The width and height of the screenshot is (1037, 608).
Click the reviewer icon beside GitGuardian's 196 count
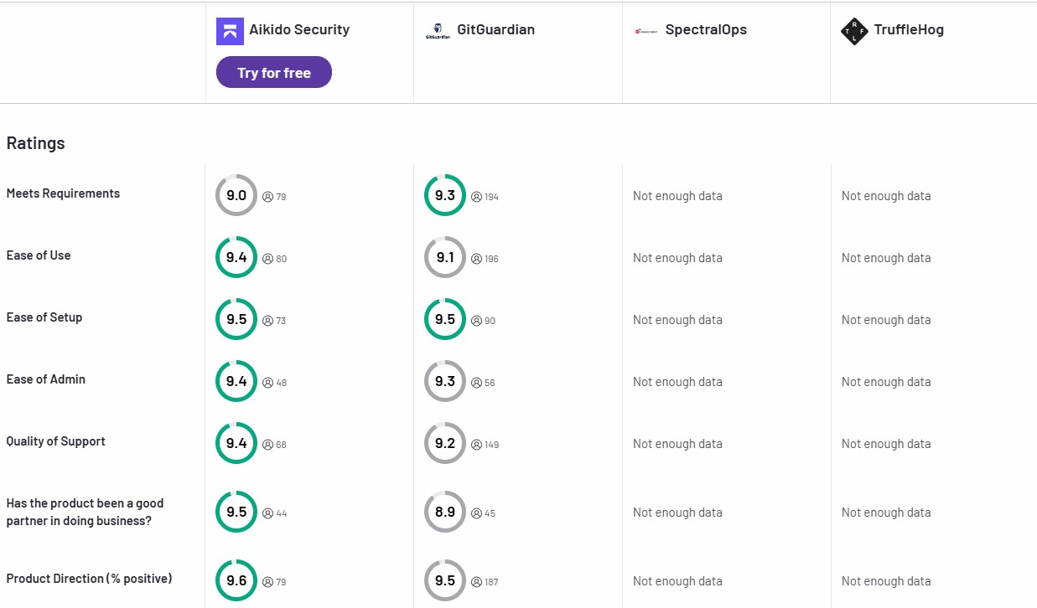477,259
